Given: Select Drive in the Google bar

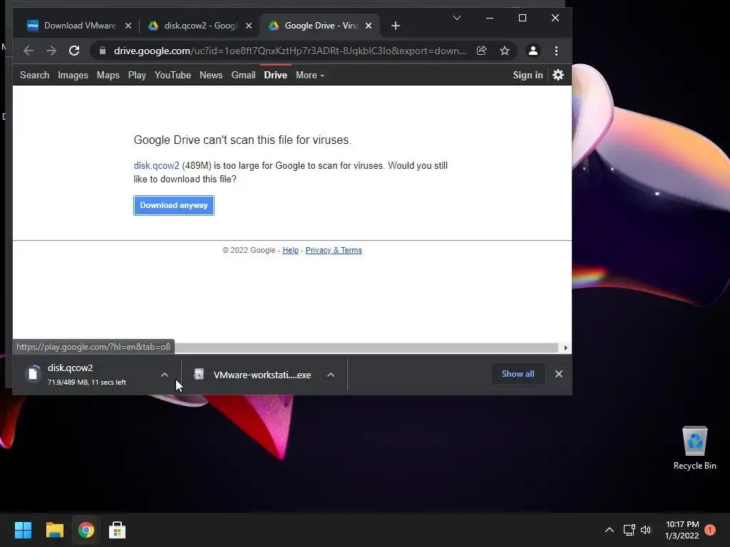Looking at the screenshot, I should point(276,75).
